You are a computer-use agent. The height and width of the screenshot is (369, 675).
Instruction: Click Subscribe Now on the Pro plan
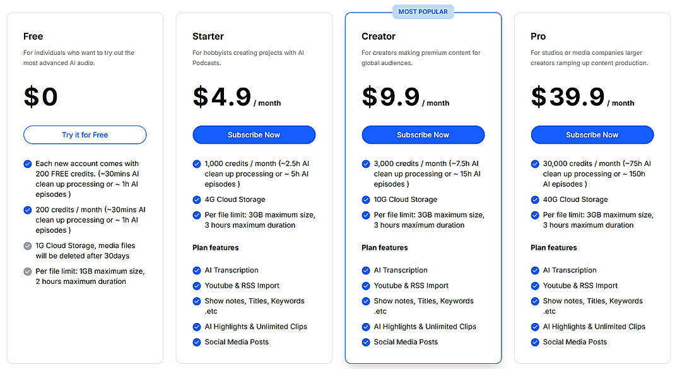click(592, 134)
